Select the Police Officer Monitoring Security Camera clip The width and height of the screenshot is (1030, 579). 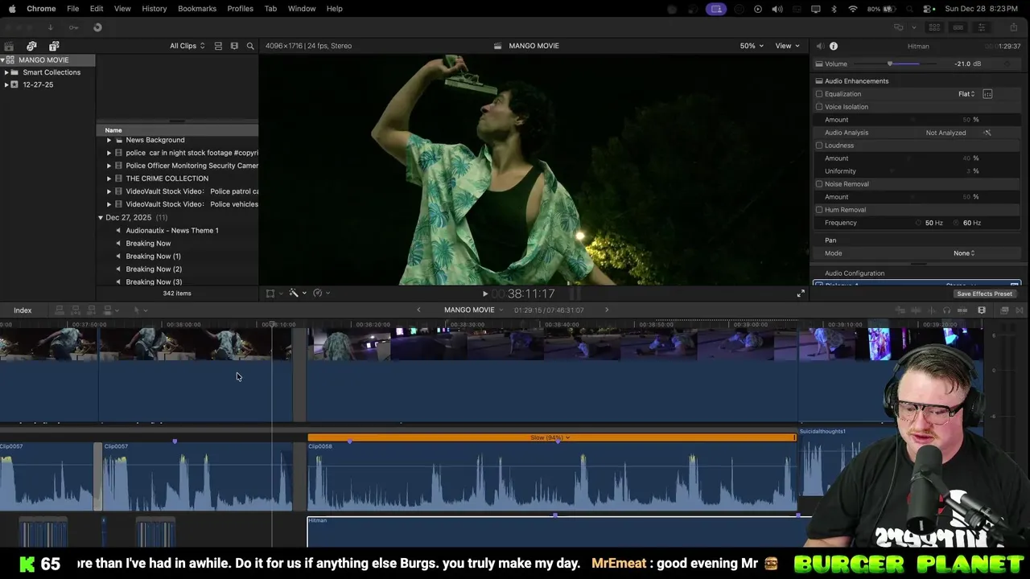[192, 166]
